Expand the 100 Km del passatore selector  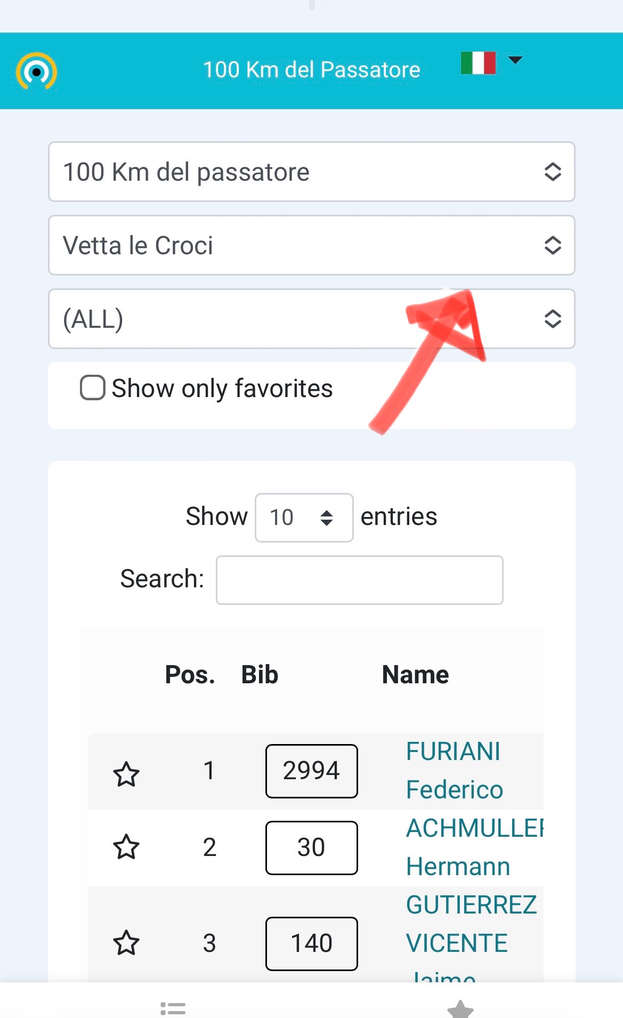[x=311, y=172]
